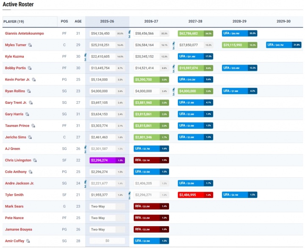The height and width of the screenshot is (249, 305).
Task: Click the POS column header
Action: [64, 21]
